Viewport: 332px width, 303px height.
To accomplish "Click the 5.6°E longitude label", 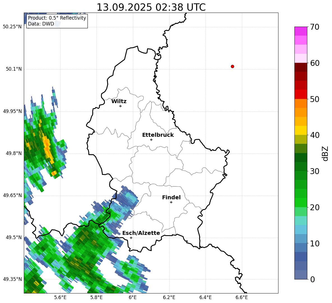I will pos(60,297).
